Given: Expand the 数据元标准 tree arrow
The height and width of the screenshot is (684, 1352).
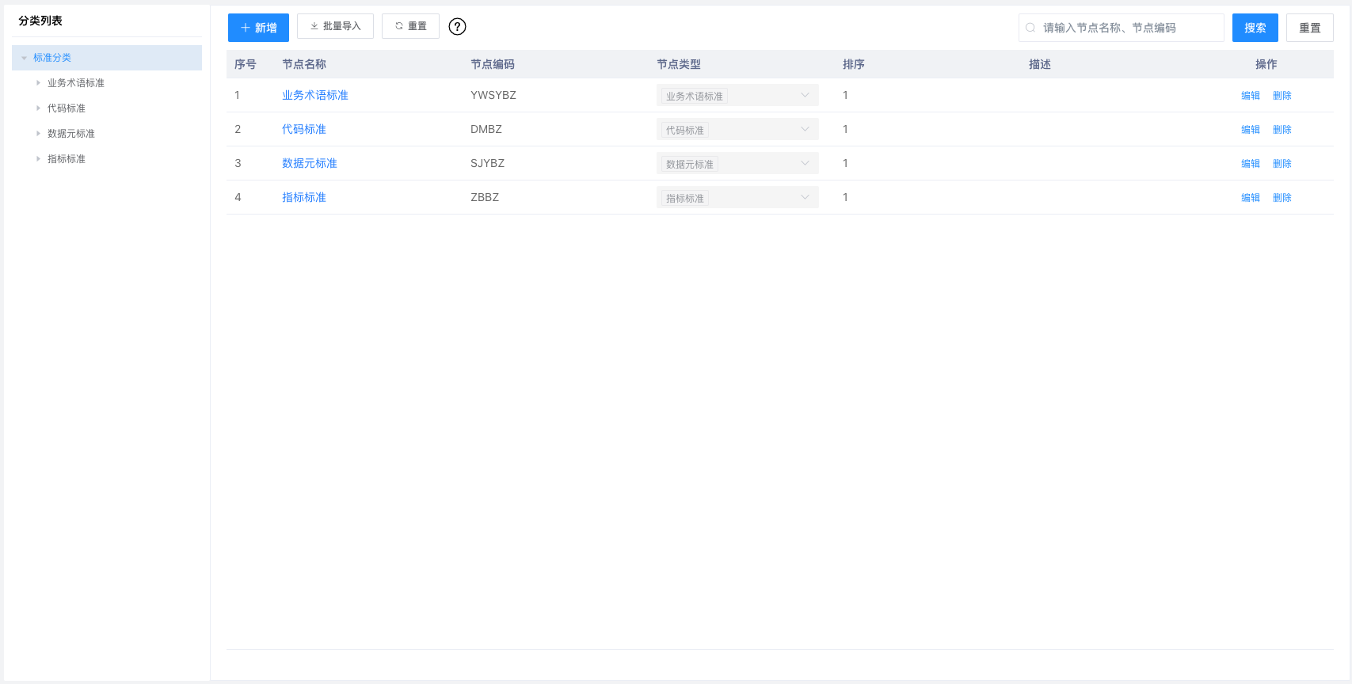Looking at the screenshot, I should 38,134.
